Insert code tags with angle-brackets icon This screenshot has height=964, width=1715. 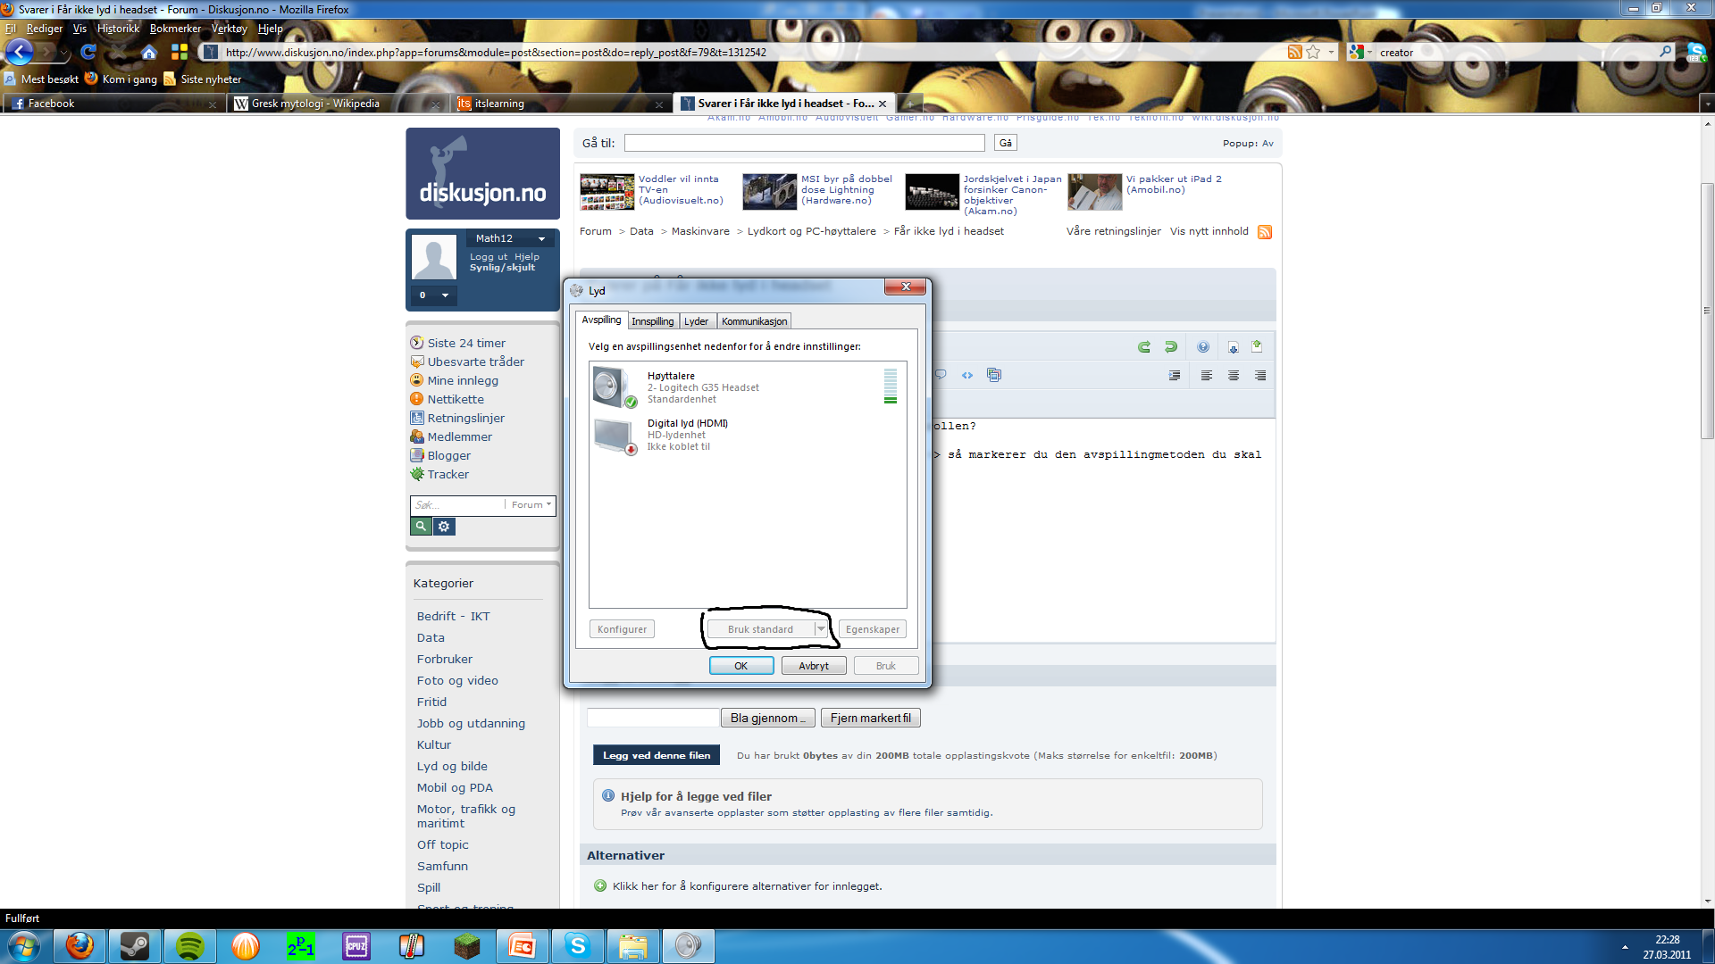[x=967, y=375]
